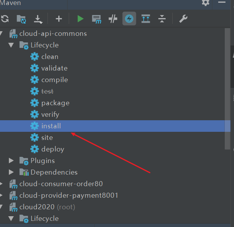Click gear icon next to package
234x227 pixels.
point(34,103)
